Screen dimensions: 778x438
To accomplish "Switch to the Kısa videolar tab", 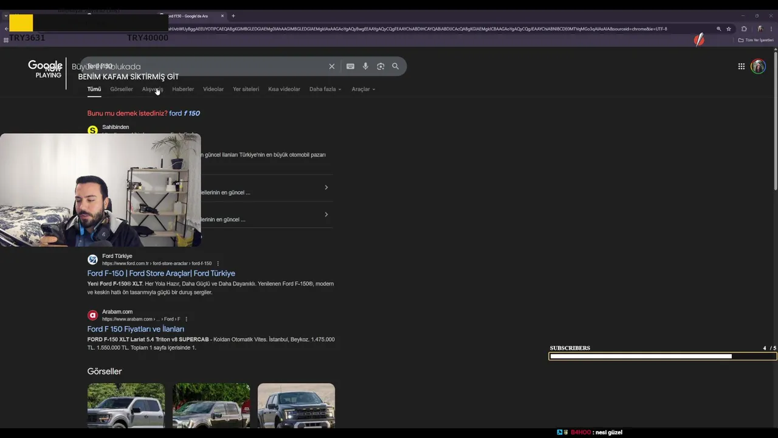I will click(x=284, y=89).
